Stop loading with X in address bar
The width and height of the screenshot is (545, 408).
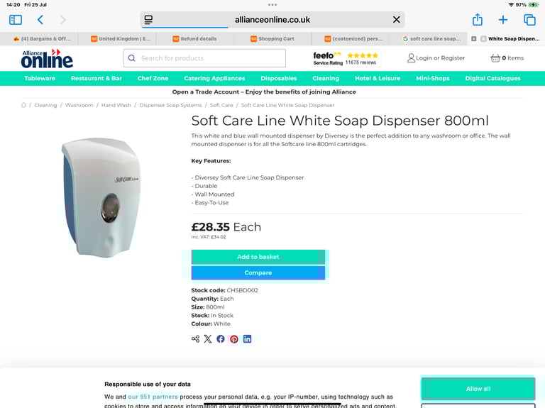pos(396,20)
